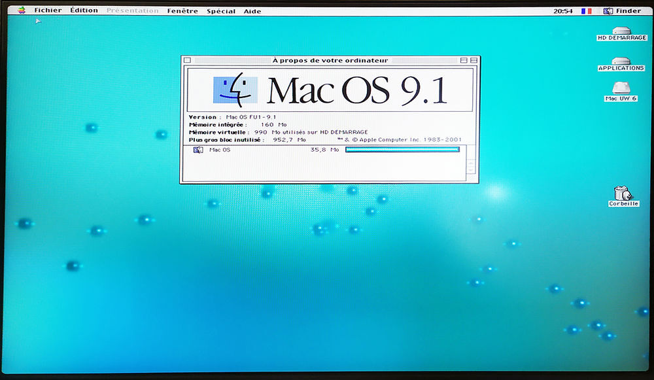Screen dimensions: 654x380
Task: Close the À propos de votre ordinateur window
Action: 187,60
